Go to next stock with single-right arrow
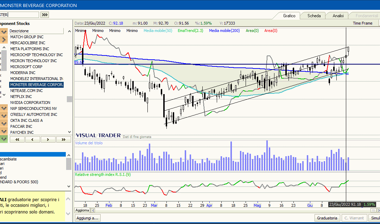Screen dimensions: 380x224 [x=48, y=139]
